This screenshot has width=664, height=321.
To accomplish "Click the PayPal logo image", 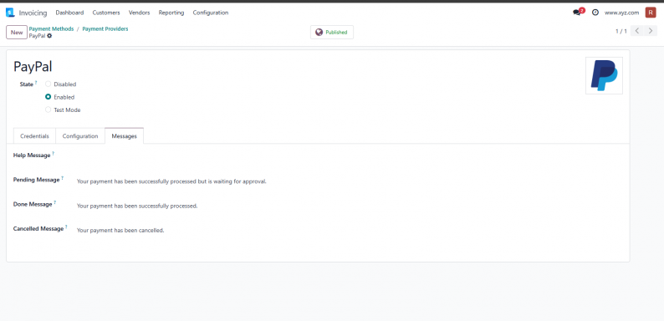I will point(604,75).
